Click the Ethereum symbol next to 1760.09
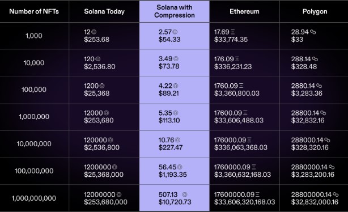This screenshot has width=348, height=212. (x=241, y=86)
